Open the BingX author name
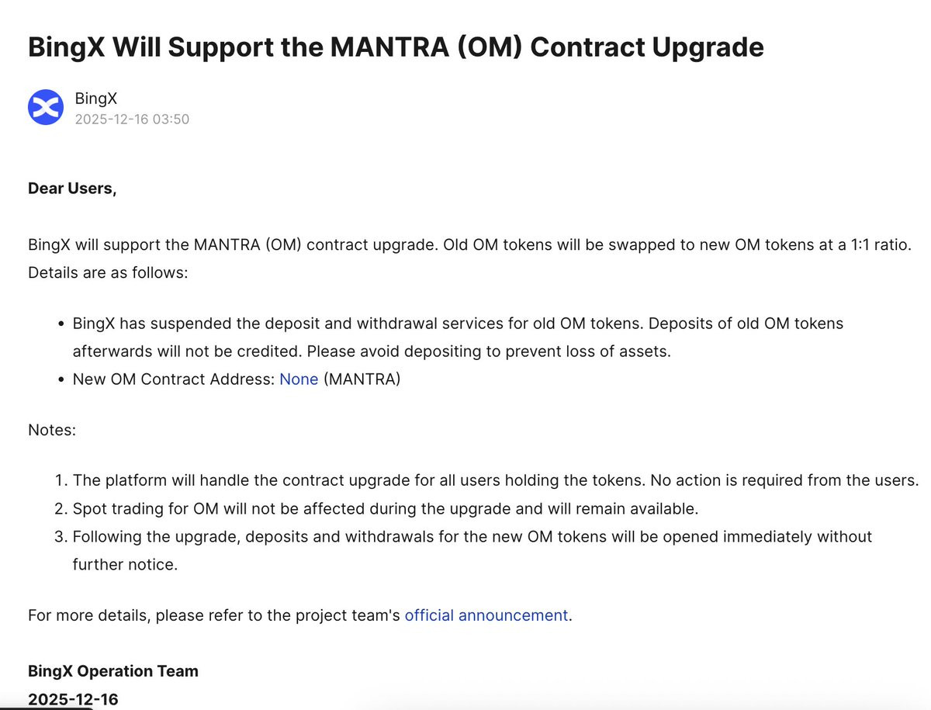 tap(96, 99)
